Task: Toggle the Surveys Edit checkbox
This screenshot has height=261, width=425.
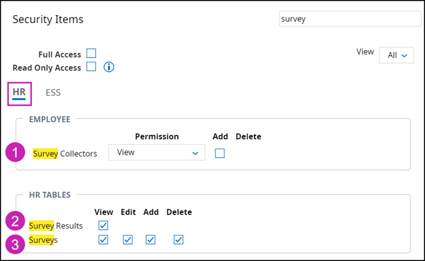Action: [x=128, y=240]
